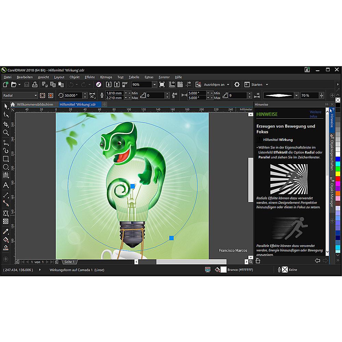This screenshot has width=342, height=342.
Task: Open the Radial effect style dropdown
Action: 36,95
